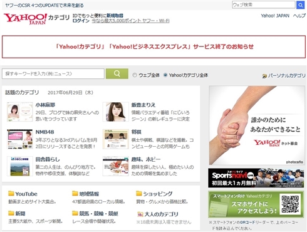Click the 新聞 folder icon
The height and width of the screenshot is (232, 307).
[11, 213]
